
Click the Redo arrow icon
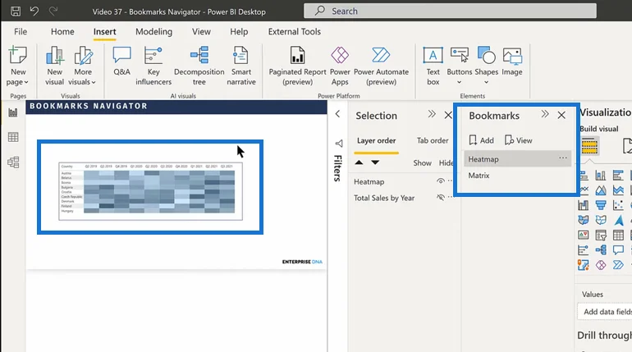53,11
